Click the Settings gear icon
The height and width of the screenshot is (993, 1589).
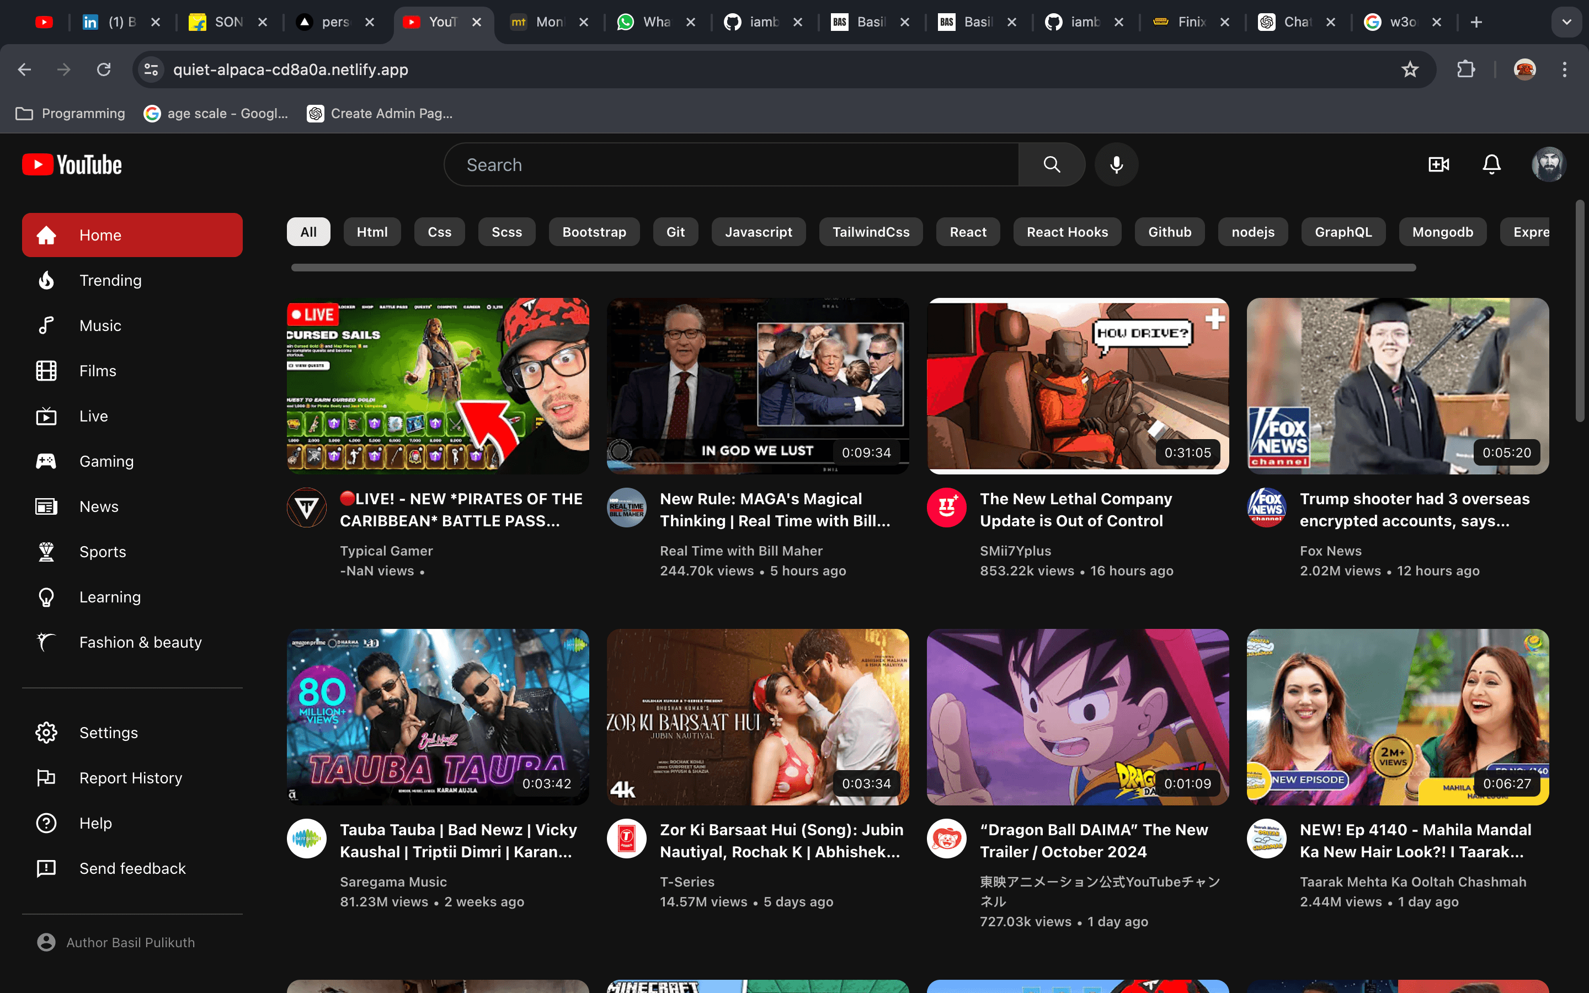[x=45, y=732]
